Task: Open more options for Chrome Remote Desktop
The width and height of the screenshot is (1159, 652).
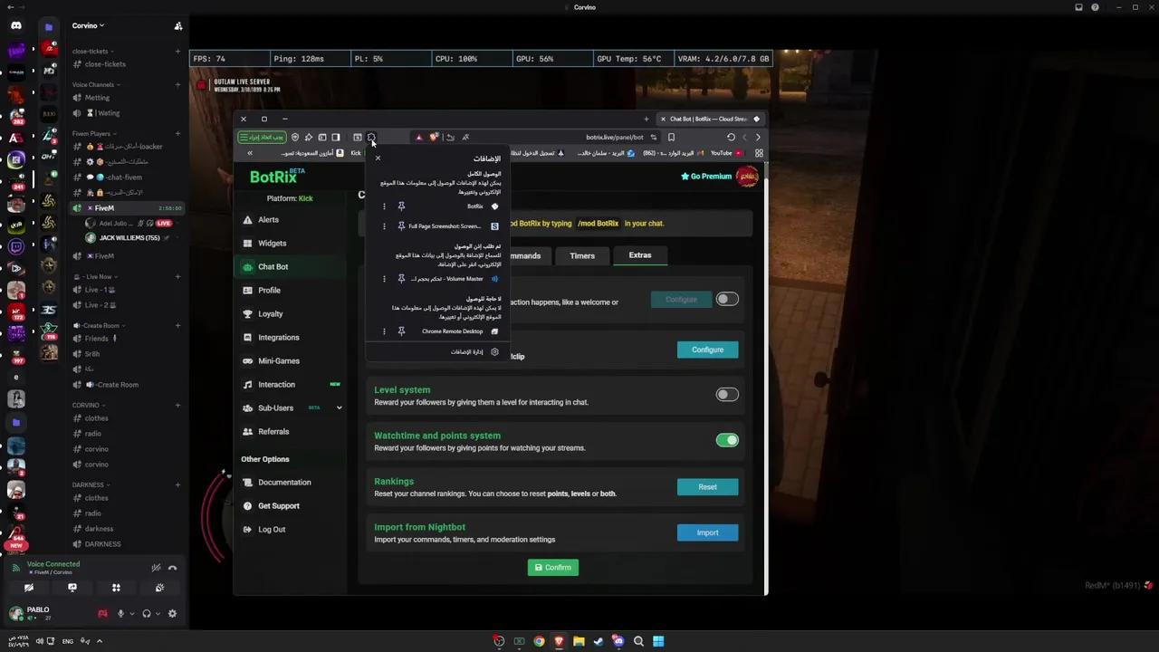Action: [x=384, y=331]
